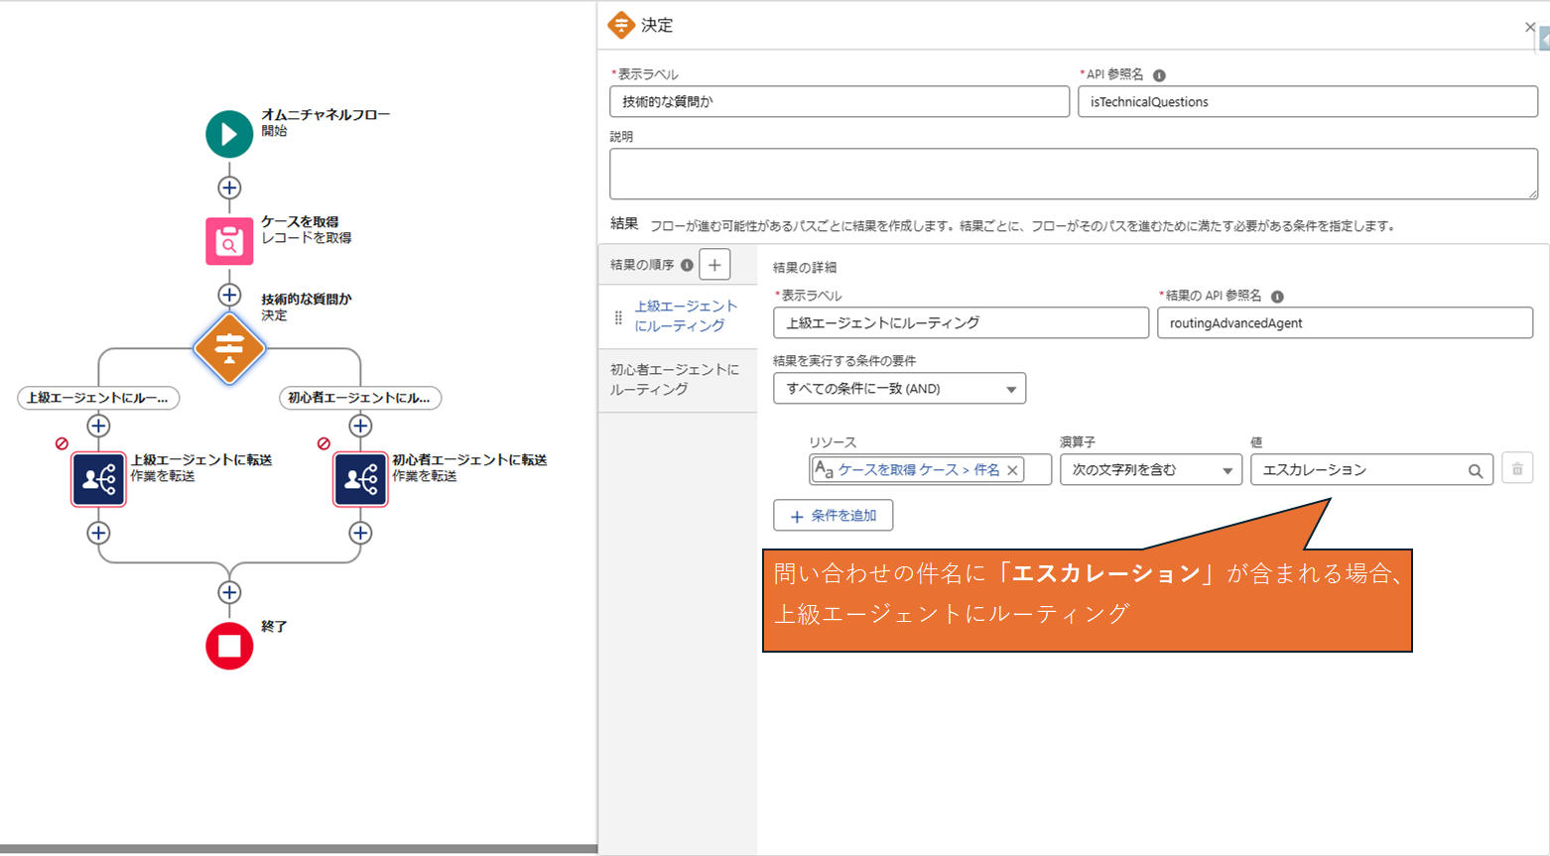The height and width of the screenshot is (856, 1550).
Task: Delete the condition row with trash icon
Action: pyautogui.click(x=1517, y=469)
